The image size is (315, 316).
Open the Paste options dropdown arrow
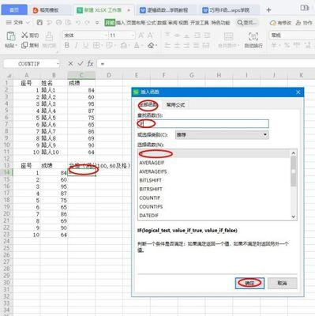pos(16,46)
